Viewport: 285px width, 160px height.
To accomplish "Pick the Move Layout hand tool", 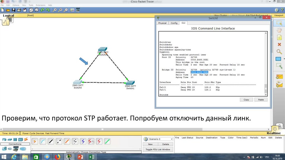I will [x=279, y=30].
